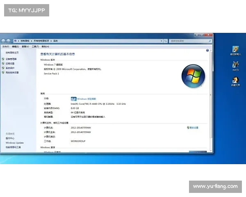The width and height of the screenshot is (246, 197).
Task: Open 性能信息和工具 link in sidebar
Action: pyautogui.click(x=13, y=147)
